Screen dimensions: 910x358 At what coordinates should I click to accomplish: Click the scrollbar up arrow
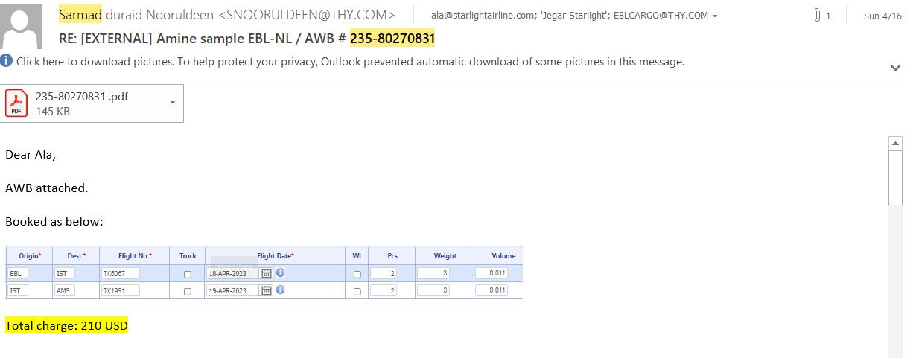[896, 143]
